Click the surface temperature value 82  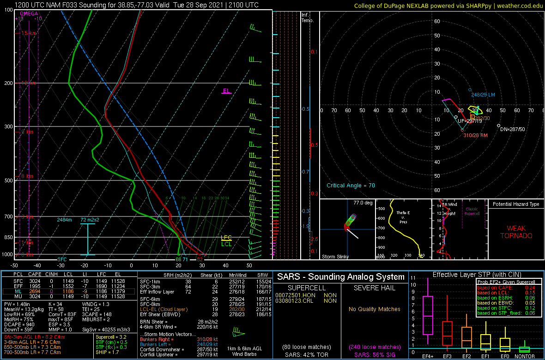pyautogui.click(x=200, y=259)
